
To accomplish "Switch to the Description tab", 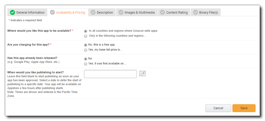I will tap(105, 12).
